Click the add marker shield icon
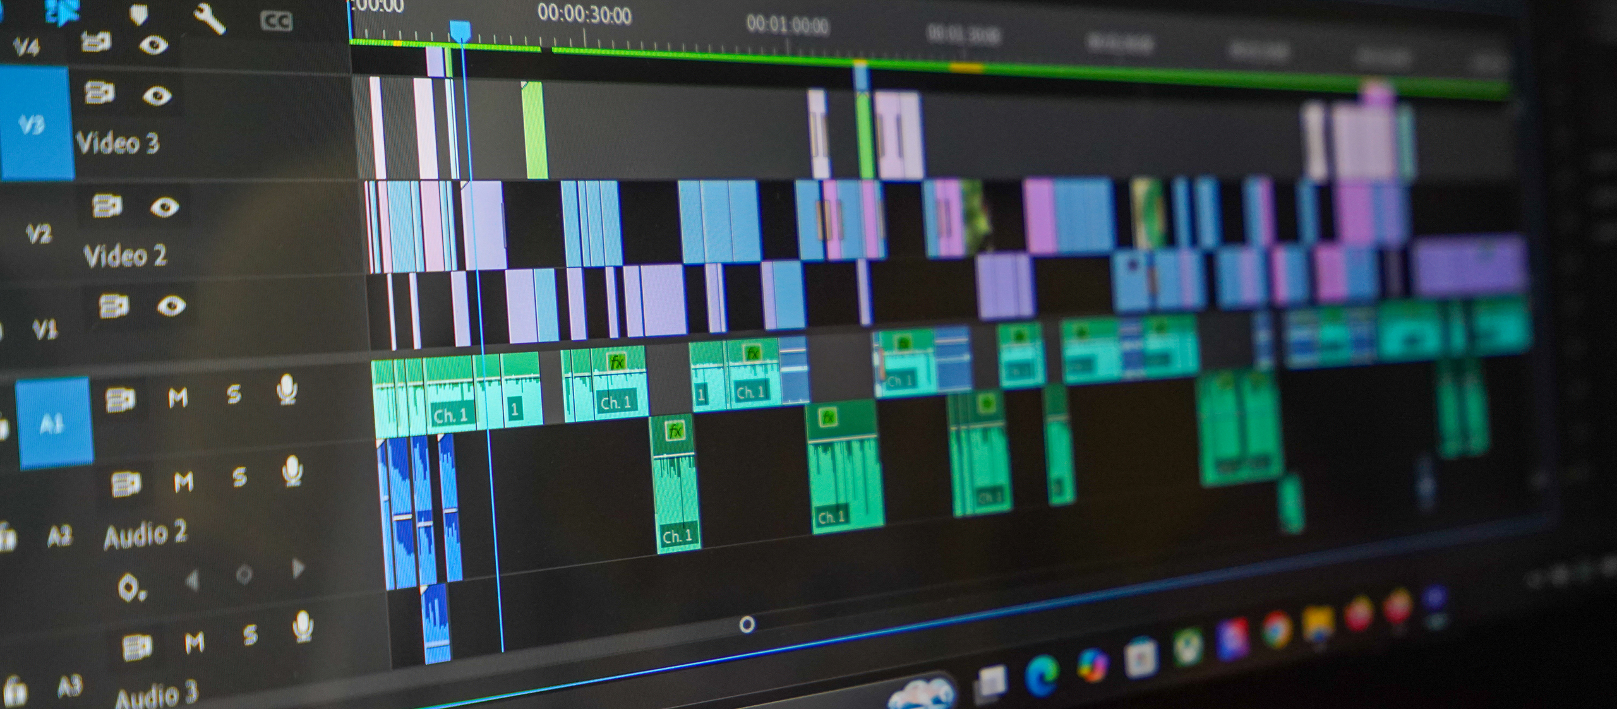Image resolution: width=1617 pixels, height=709 pixels. [x=138, y=14]
